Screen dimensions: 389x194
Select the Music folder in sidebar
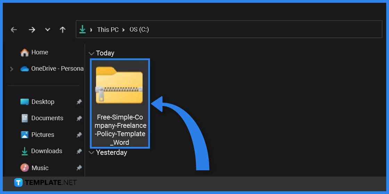pyautogui.click(x=40, y=168)
